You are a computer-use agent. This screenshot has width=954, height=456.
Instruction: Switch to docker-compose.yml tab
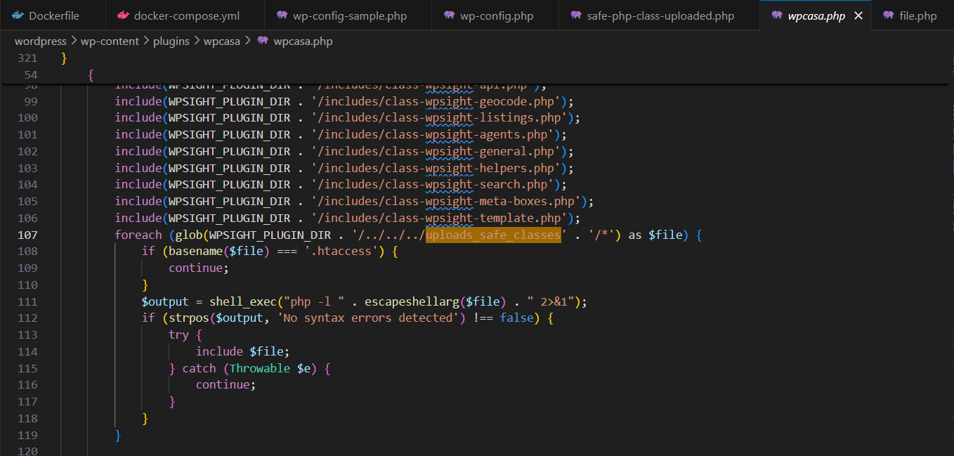click(185, 15)
